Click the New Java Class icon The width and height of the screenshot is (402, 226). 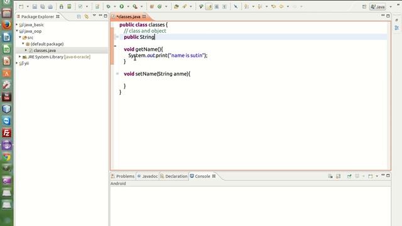pos(160,7)
